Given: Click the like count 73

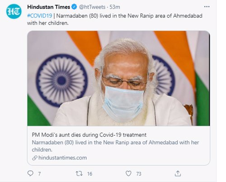Looking at the screenshot, I should (x=139, y=174).
